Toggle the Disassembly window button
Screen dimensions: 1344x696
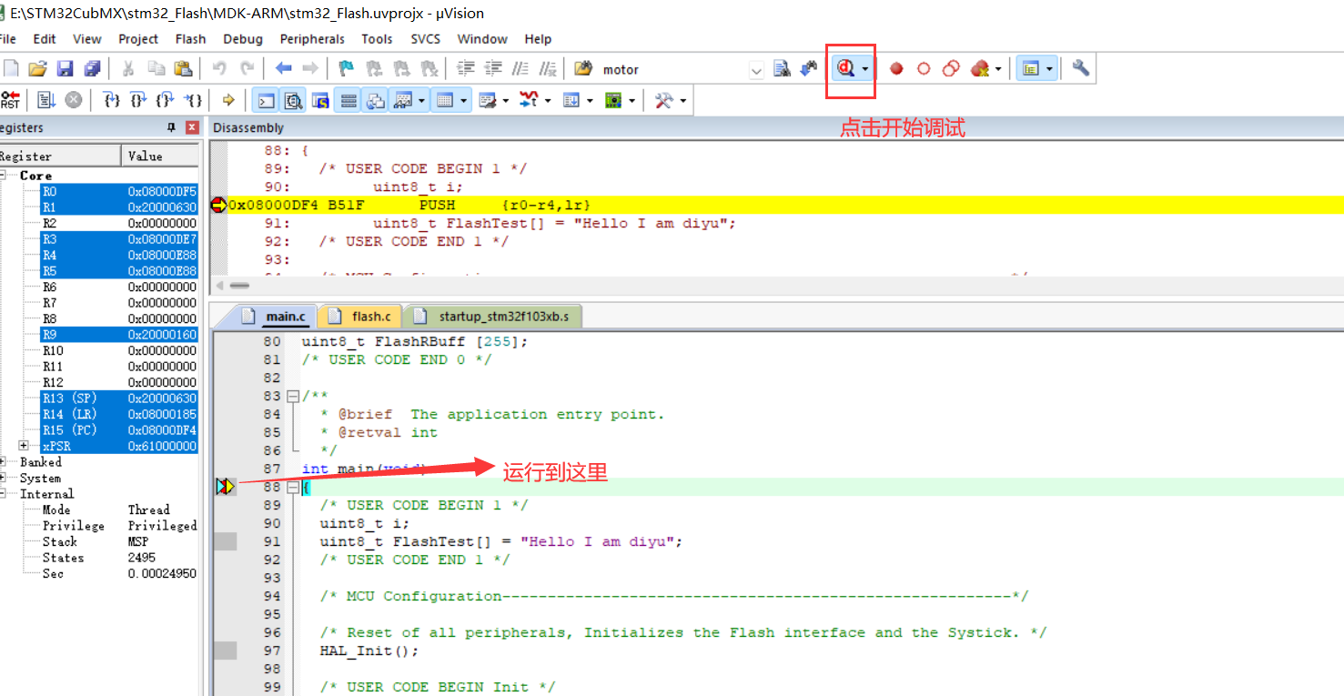293,100
